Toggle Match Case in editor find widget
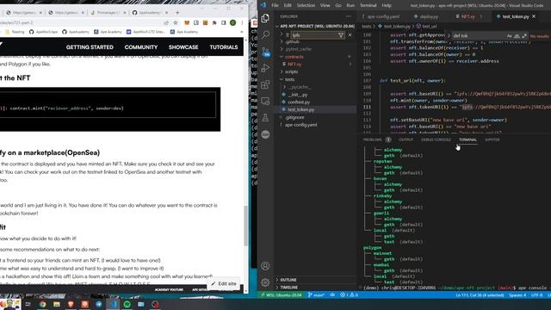The width and height of the screenshot is (551, 310). click(509, 36)
